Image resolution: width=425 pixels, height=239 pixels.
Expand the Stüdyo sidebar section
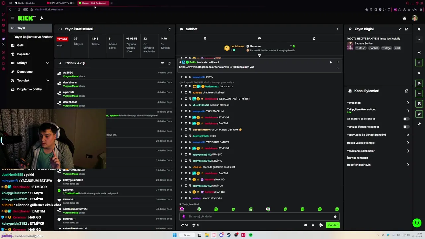pos(48,63)
